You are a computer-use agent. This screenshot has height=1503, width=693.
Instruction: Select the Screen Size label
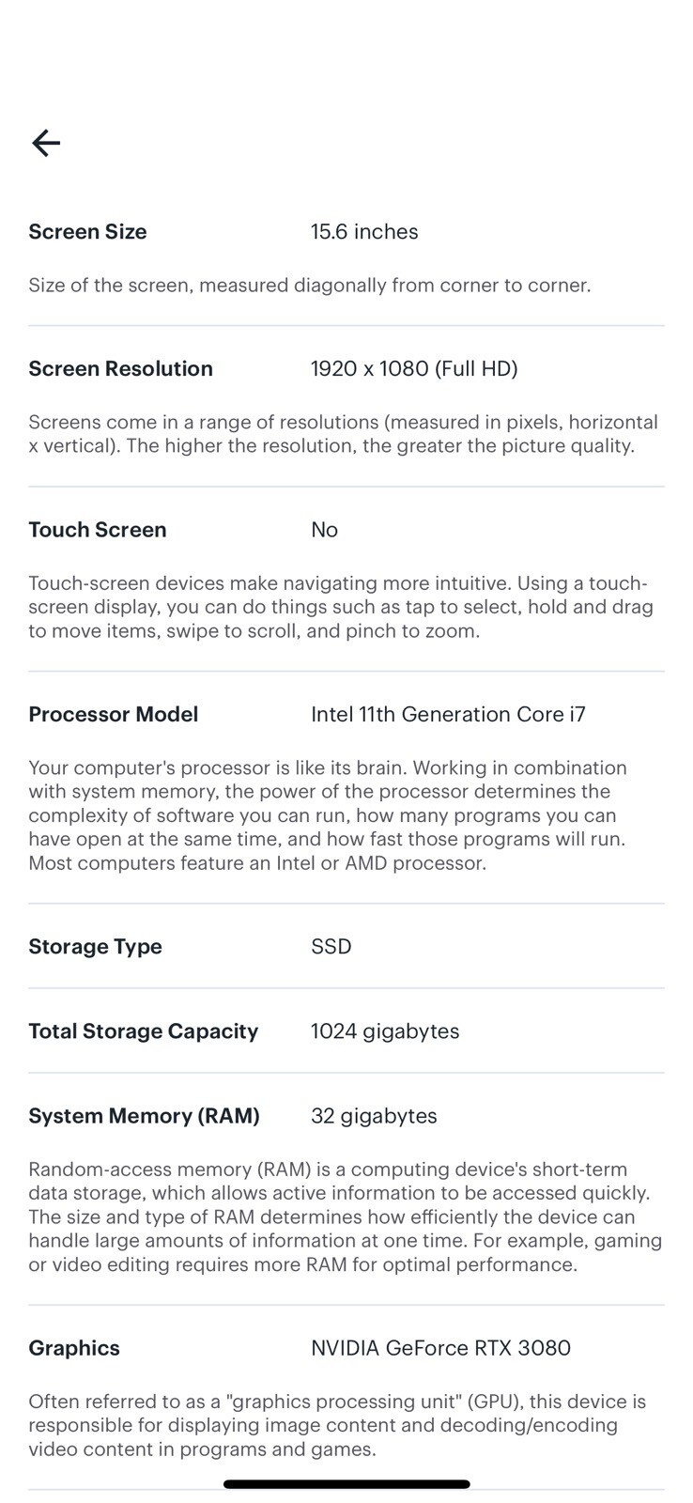[x=87, y=232]
